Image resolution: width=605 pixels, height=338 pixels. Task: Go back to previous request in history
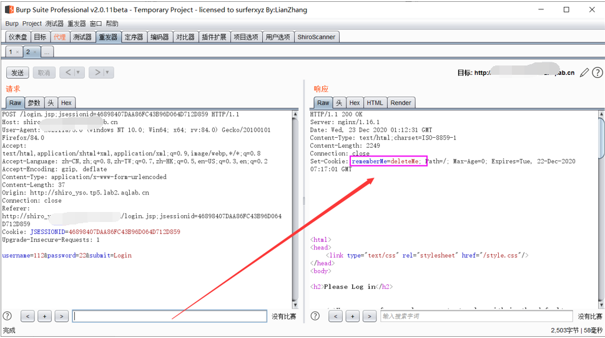[x=68, y=72]
